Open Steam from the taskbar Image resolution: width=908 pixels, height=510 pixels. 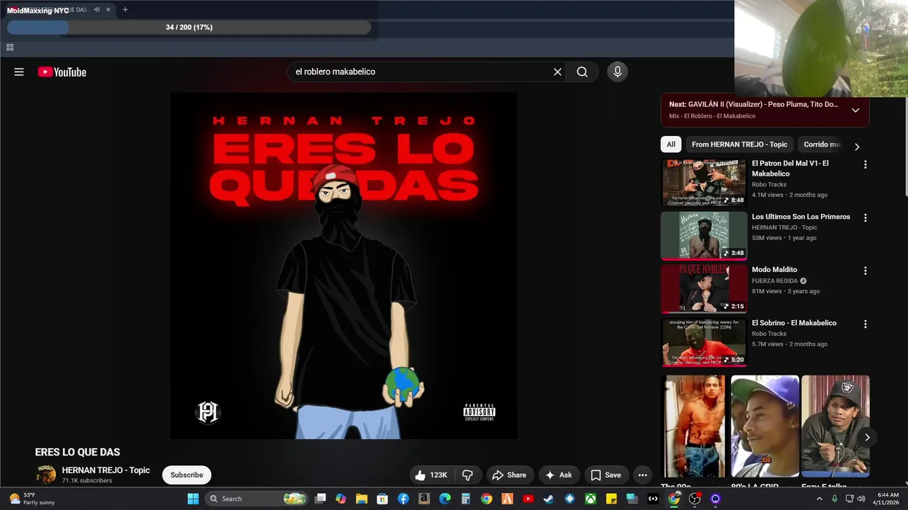548,499
